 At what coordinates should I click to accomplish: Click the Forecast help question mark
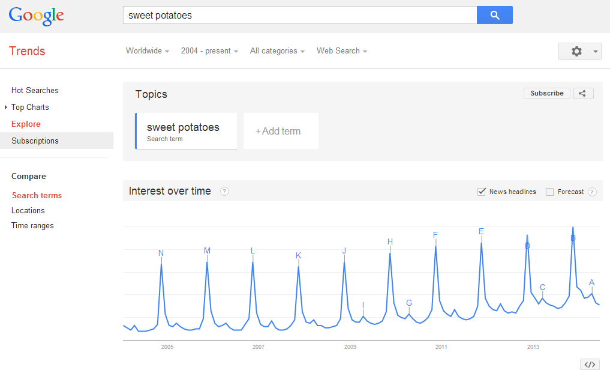click(592, 192)
